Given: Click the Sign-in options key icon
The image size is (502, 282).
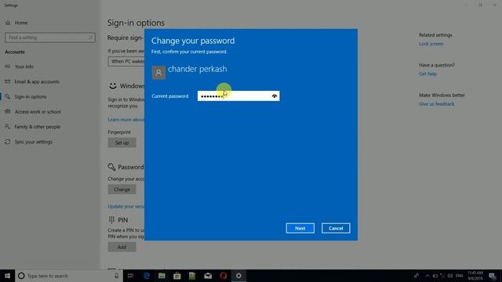Looking at the screenshot, I should (8, 96).
